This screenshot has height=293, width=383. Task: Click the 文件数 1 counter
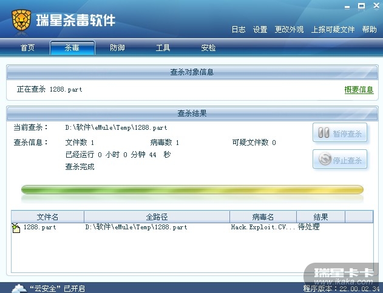80,143
